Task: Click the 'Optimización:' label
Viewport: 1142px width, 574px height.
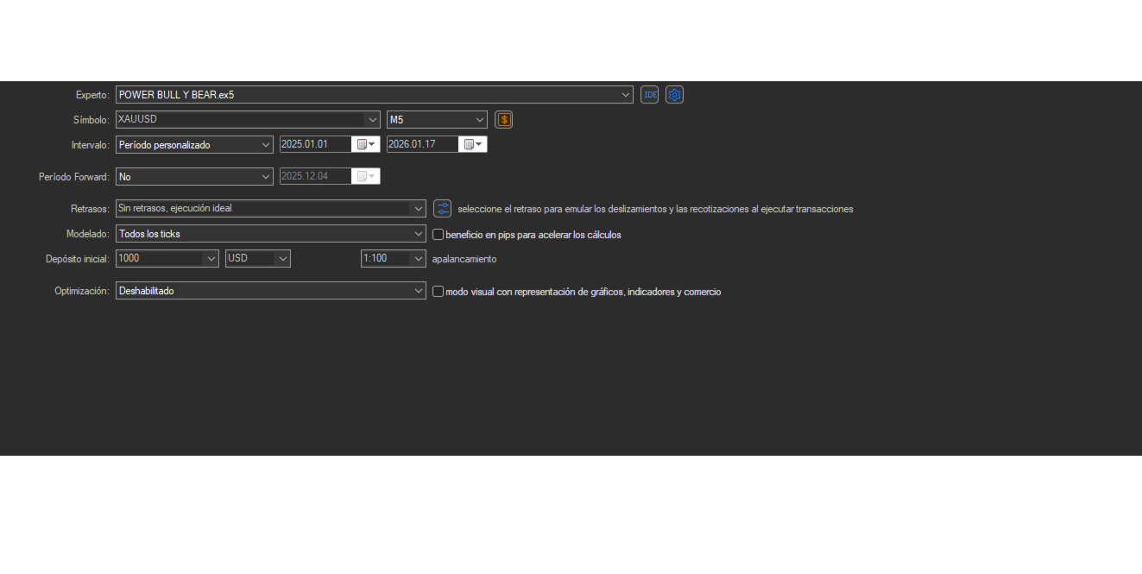Action: (83, 292)
